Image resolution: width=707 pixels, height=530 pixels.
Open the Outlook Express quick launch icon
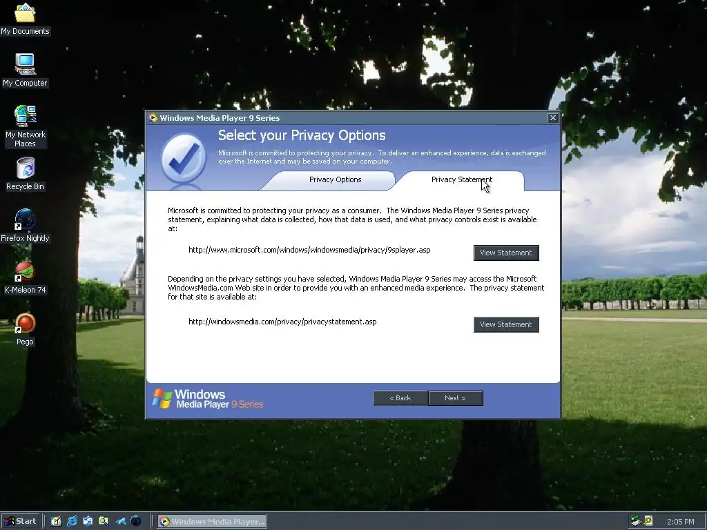coord(88,521)
